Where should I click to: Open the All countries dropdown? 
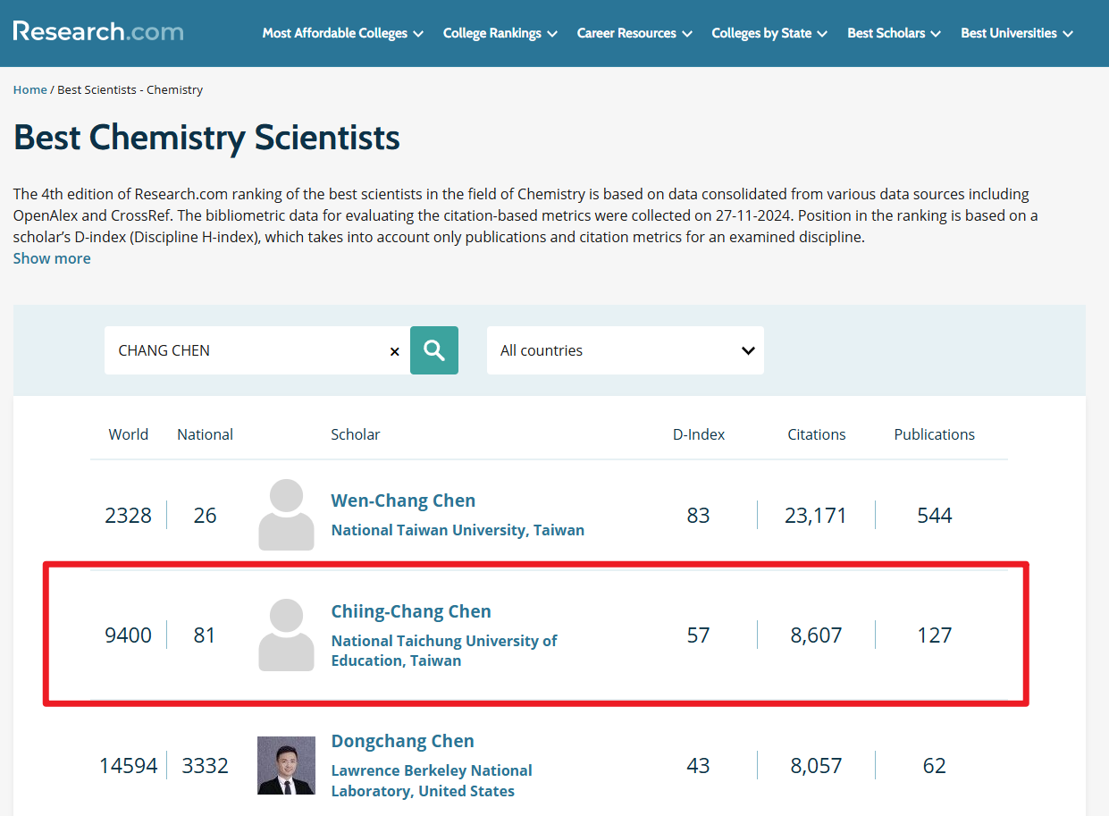point(626,350)
